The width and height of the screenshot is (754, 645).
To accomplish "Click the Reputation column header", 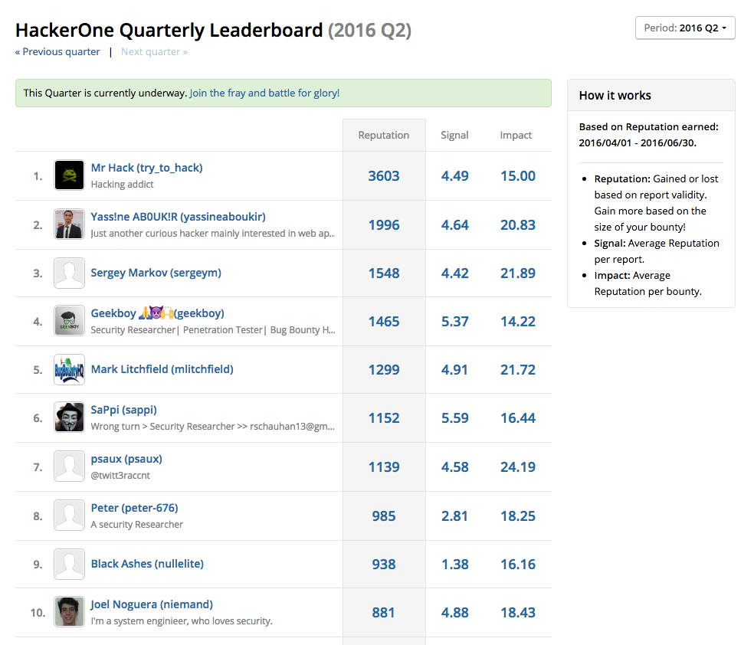I will coord(383,135).
